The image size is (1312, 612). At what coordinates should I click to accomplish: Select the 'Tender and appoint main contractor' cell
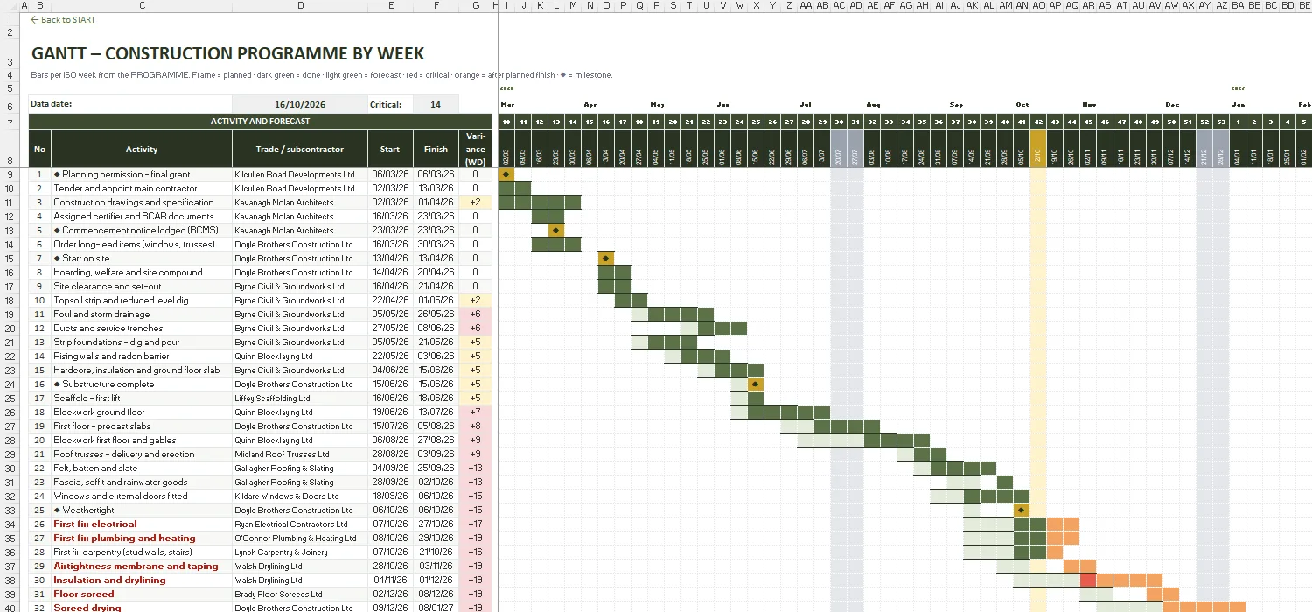click(x=142, y=188)
